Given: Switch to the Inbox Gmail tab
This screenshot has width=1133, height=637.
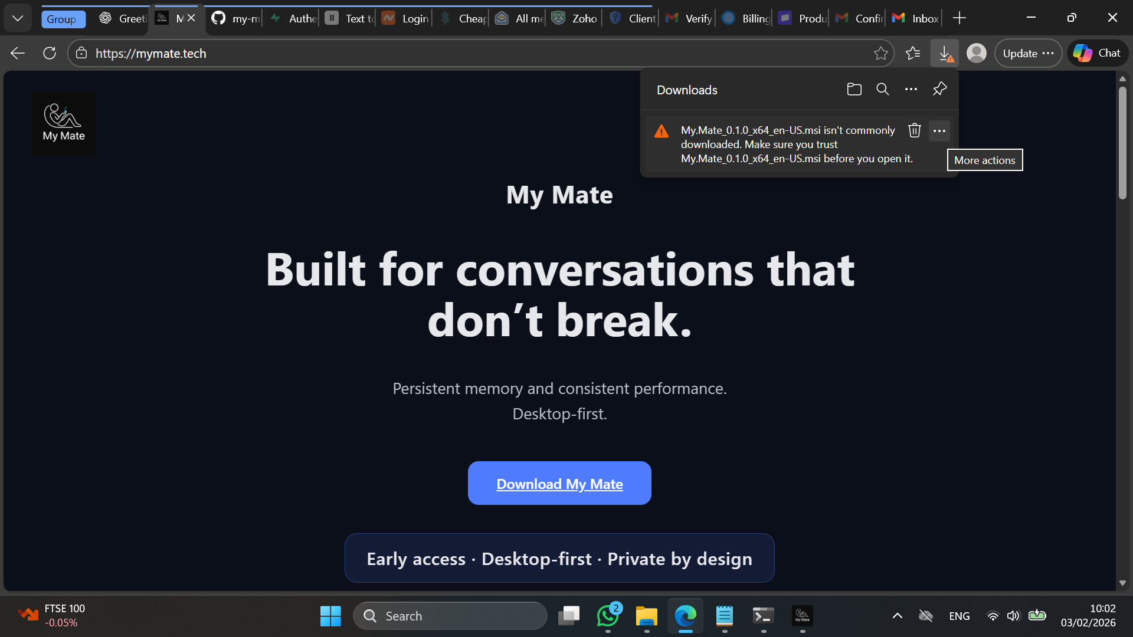Looking at the screenshot, I should 916,19.
